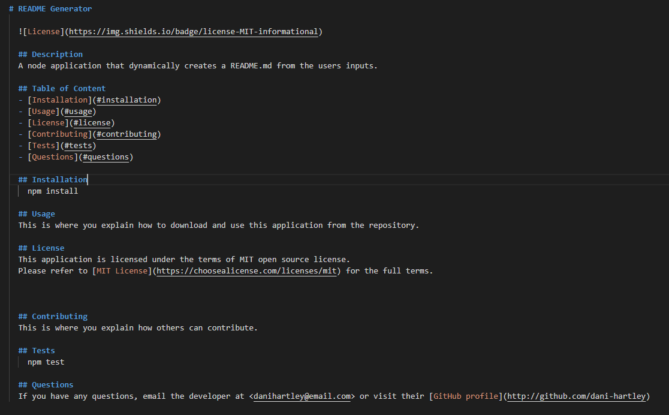Screen dimensions: 669x415
Task: Click the '## Contributing' heading
Action: coord(53,317)
